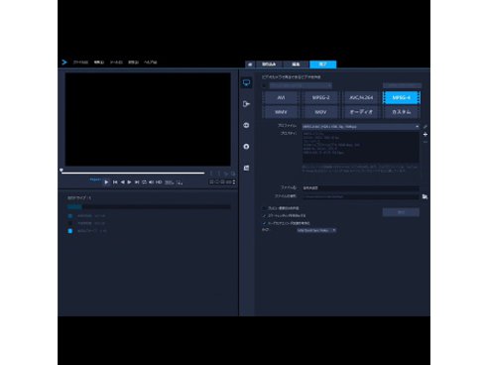Image resolution: width=486 pixels, height=365 pixels.
Task: Switch to the Edit (編集) tab
Action: point(296,64)
